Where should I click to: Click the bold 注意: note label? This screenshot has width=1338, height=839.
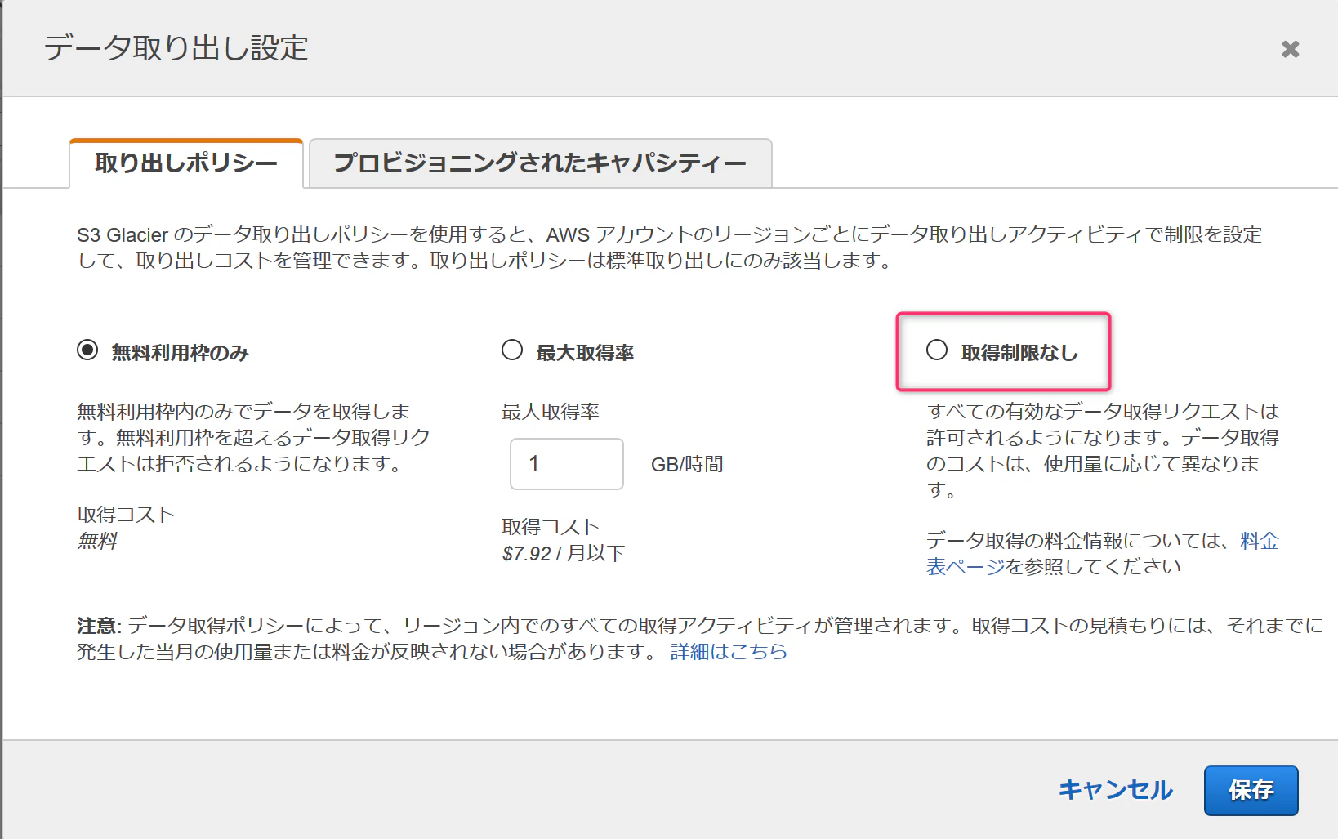point(99,626)
